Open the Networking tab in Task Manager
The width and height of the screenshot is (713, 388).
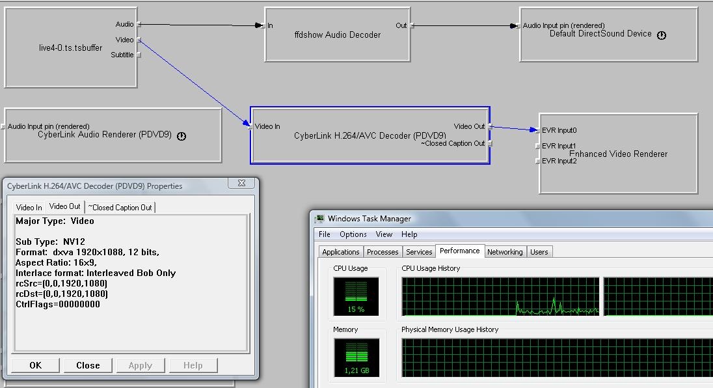point(505,252)
